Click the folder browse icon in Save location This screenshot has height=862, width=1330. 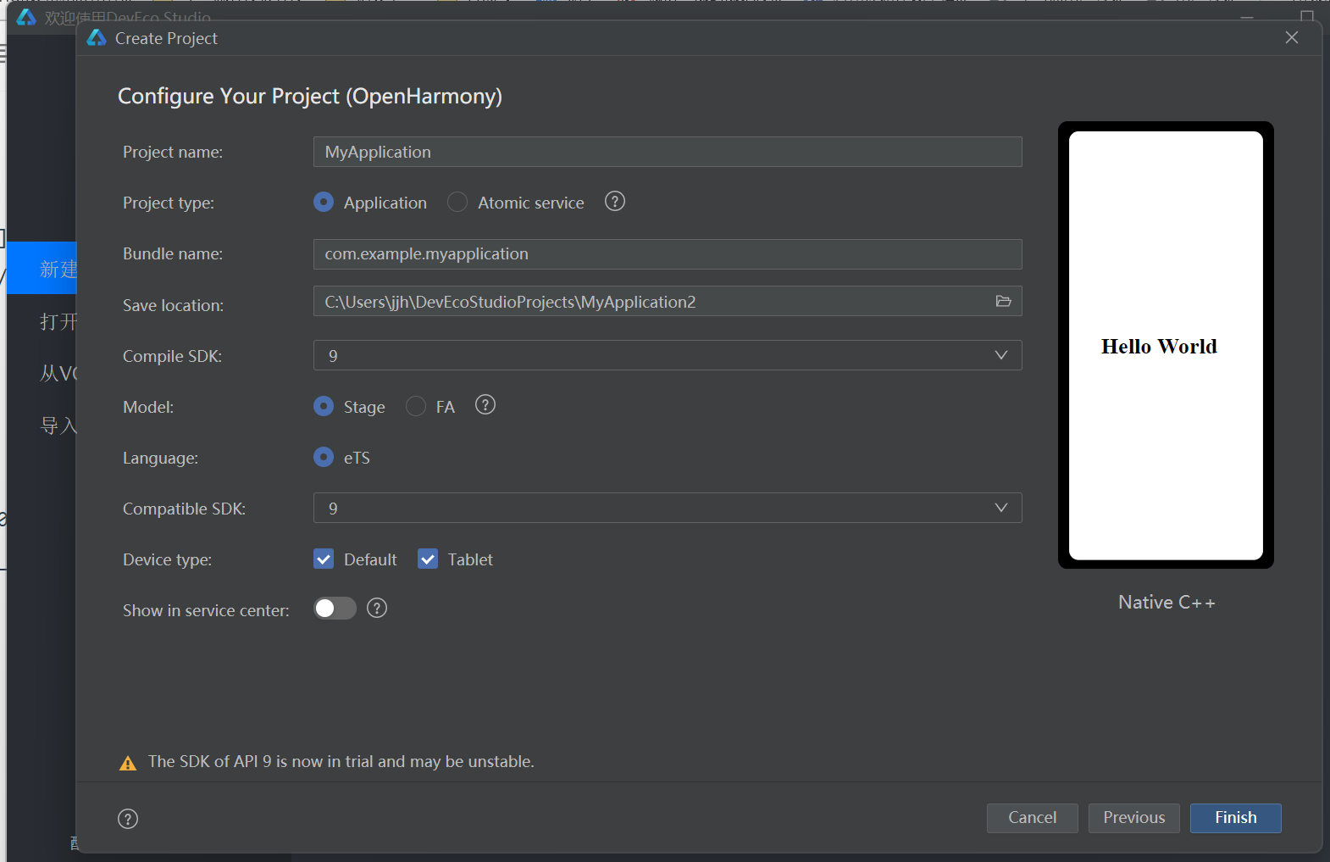pyautogui.click(x=1003, y=301)
